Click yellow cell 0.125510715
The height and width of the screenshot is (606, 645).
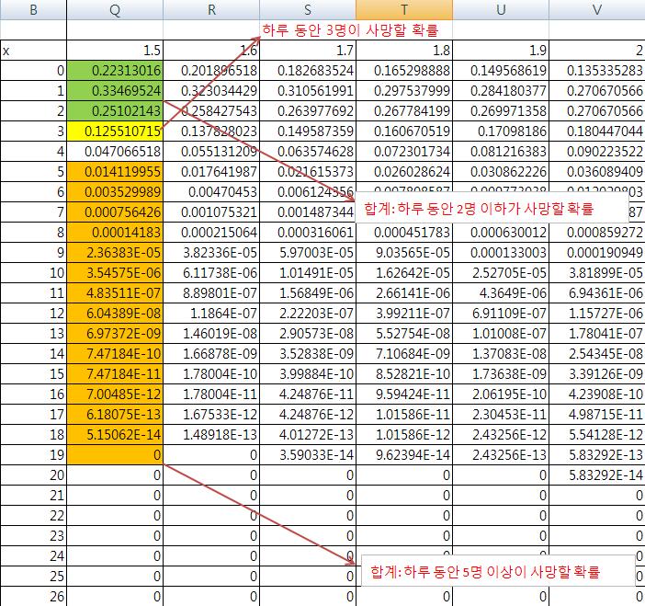coord(115,131)
